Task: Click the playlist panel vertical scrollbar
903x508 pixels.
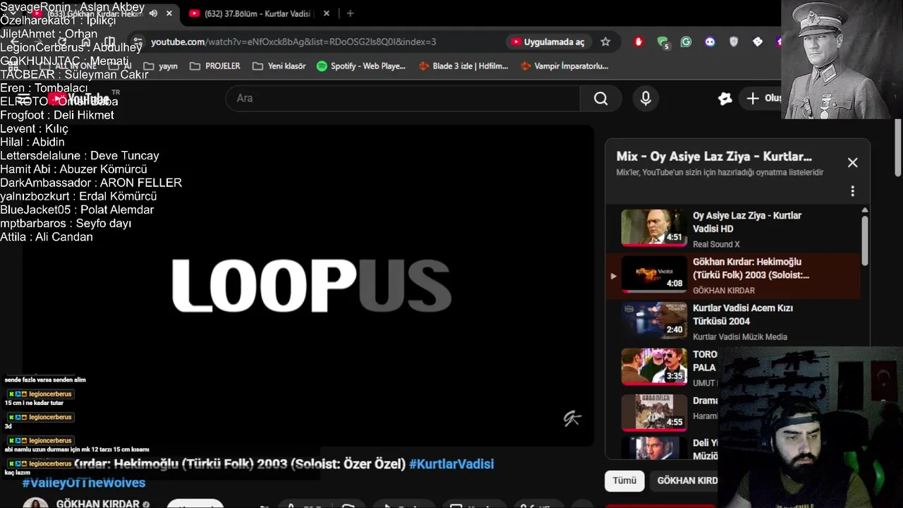Action: point(865,241)
